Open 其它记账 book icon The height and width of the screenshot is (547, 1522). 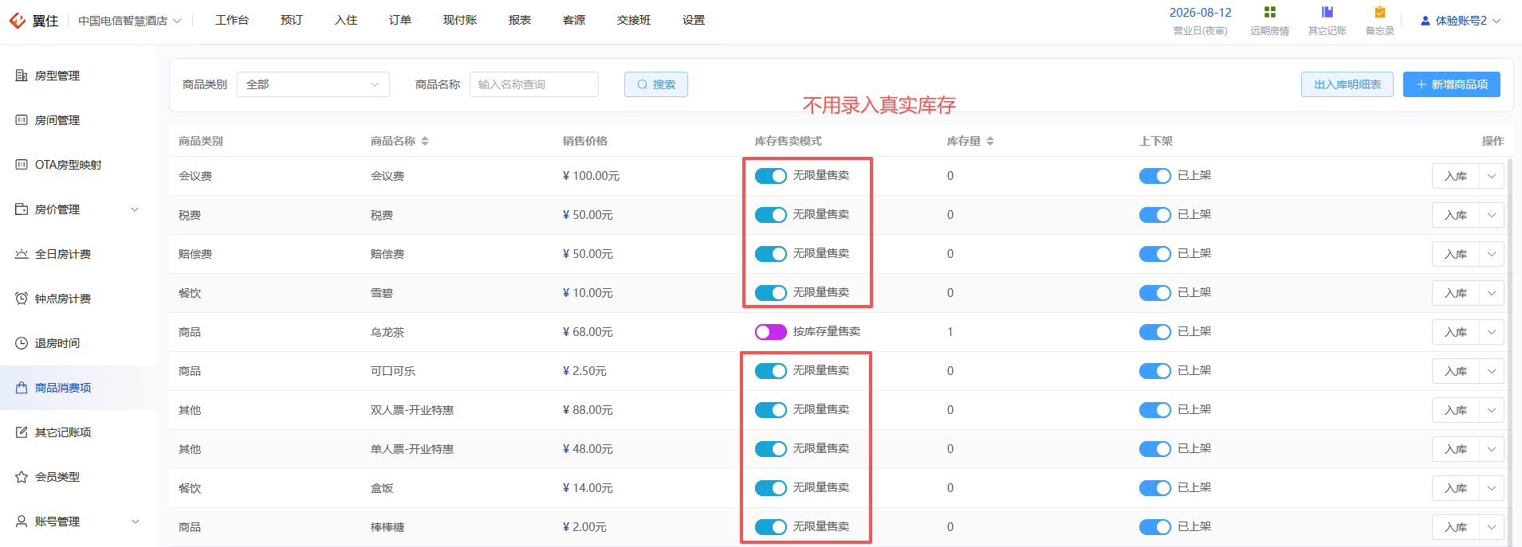[1327, 12]
